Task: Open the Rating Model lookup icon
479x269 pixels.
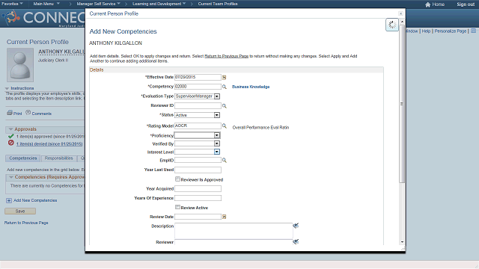Action: [225, 126]
